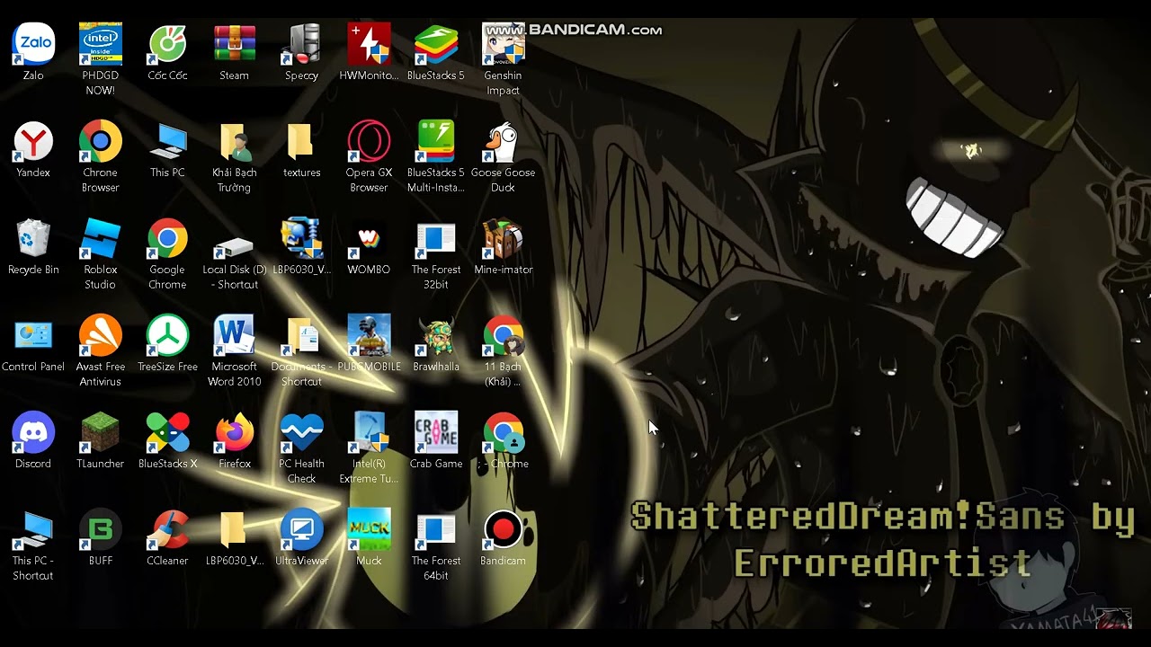
Task: Launch the Roblox Studio icon
Action: 100,238
